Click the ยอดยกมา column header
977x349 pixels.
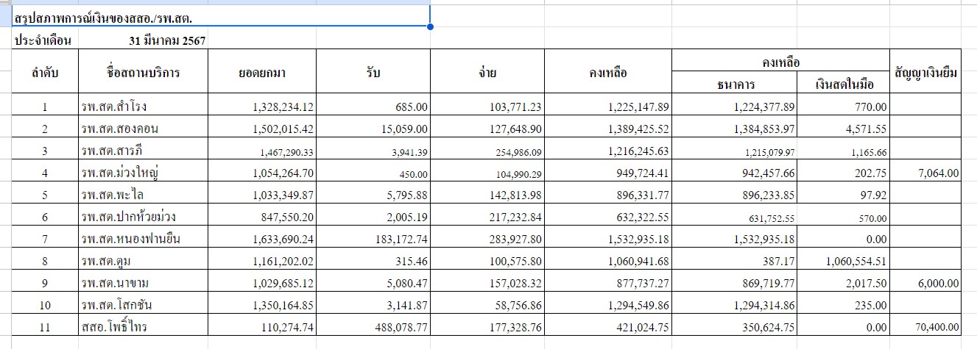[x=262, y=73]
